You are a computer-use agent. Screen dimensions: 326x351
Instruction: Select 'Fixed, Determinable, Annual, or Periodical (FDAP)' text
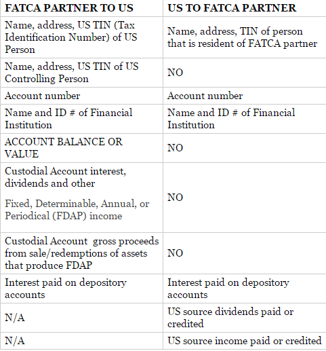coord(77,210)
